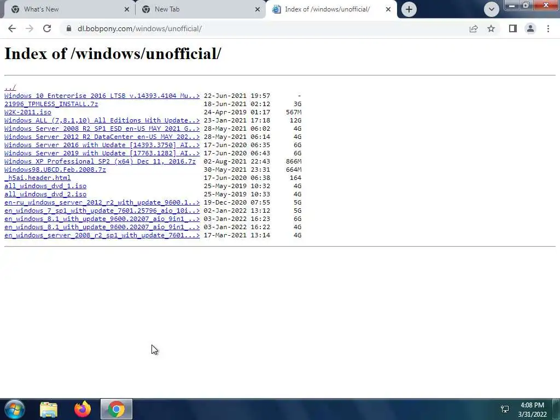Click the forward navigation arrow

pos(30,28)
